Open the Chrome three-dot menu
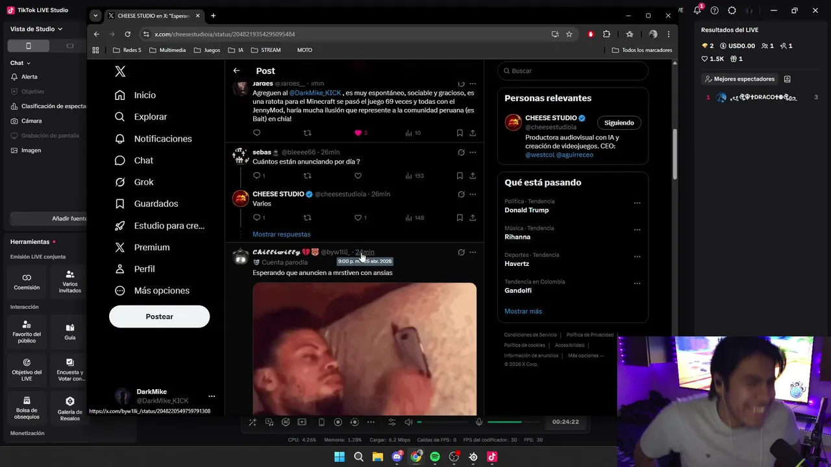831x467 pixels. point(669,34)
